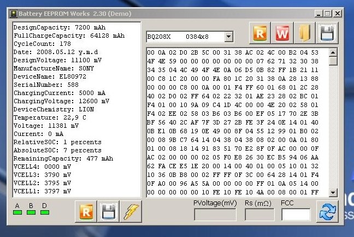This screenshot has width=354, height=237.
Task: Select the 'Current: 0 mA' line
Action: tap(38, 134)
